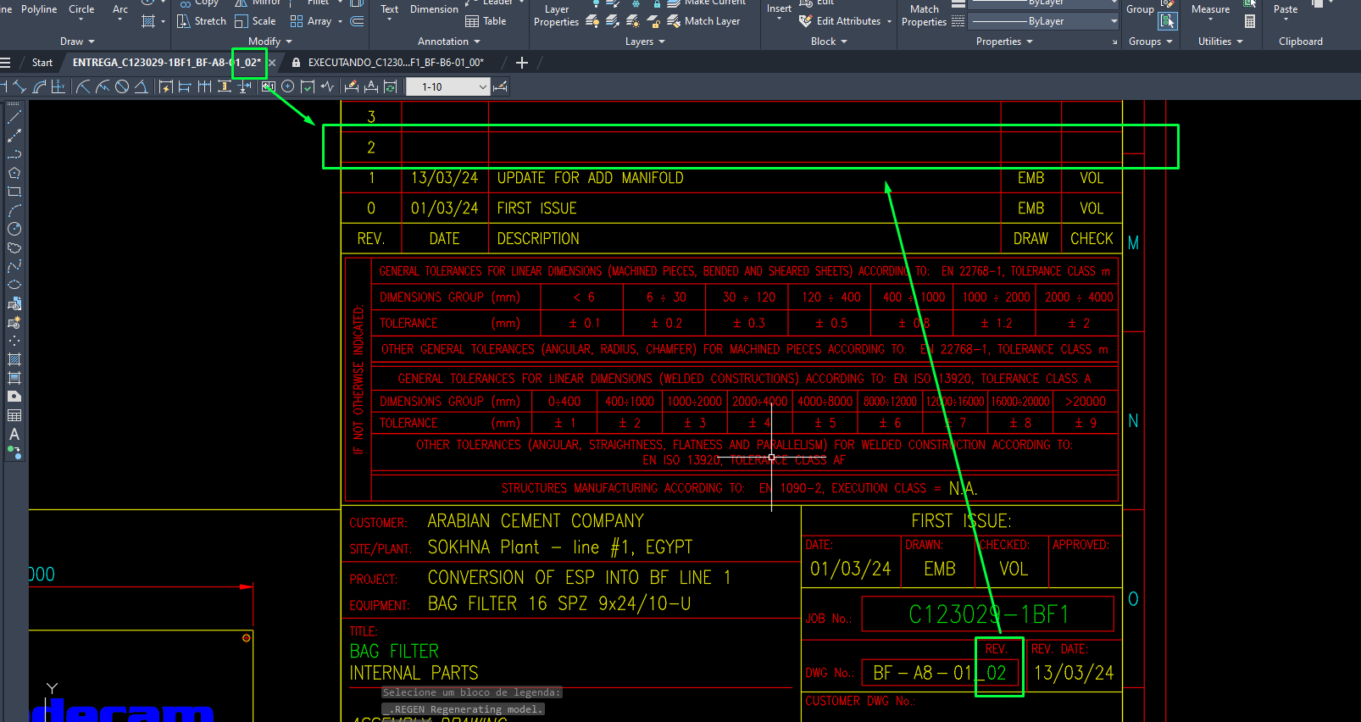The width and height of the screenshot is (1361, 722).
Task: Open a new drawing tab with plus
Action: 522,63
